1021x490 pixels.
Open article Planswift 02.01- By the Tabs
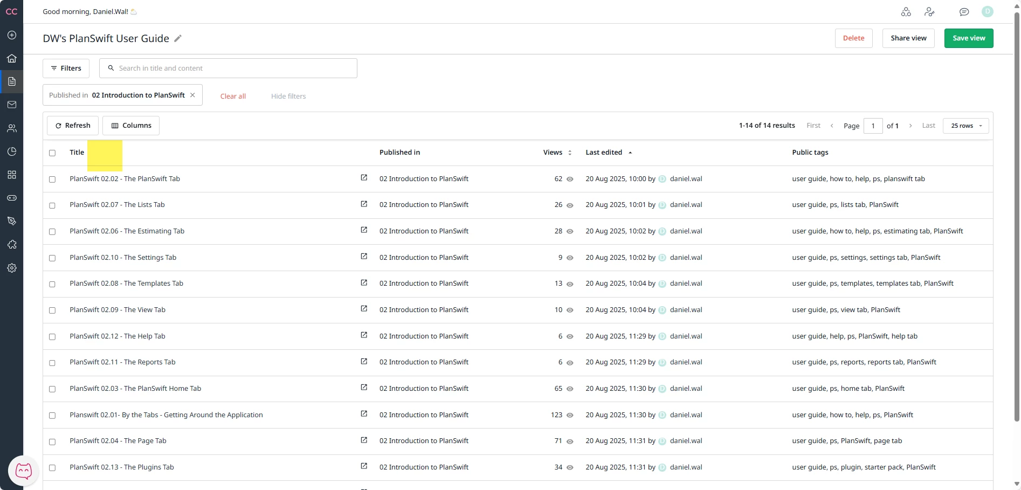[166, 415]
